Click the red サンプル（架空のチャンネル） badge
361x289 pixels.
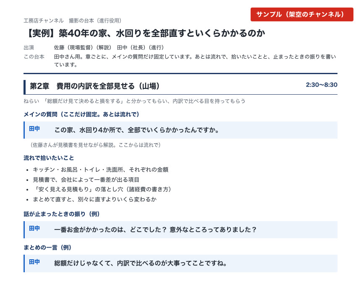pos(301,15)
